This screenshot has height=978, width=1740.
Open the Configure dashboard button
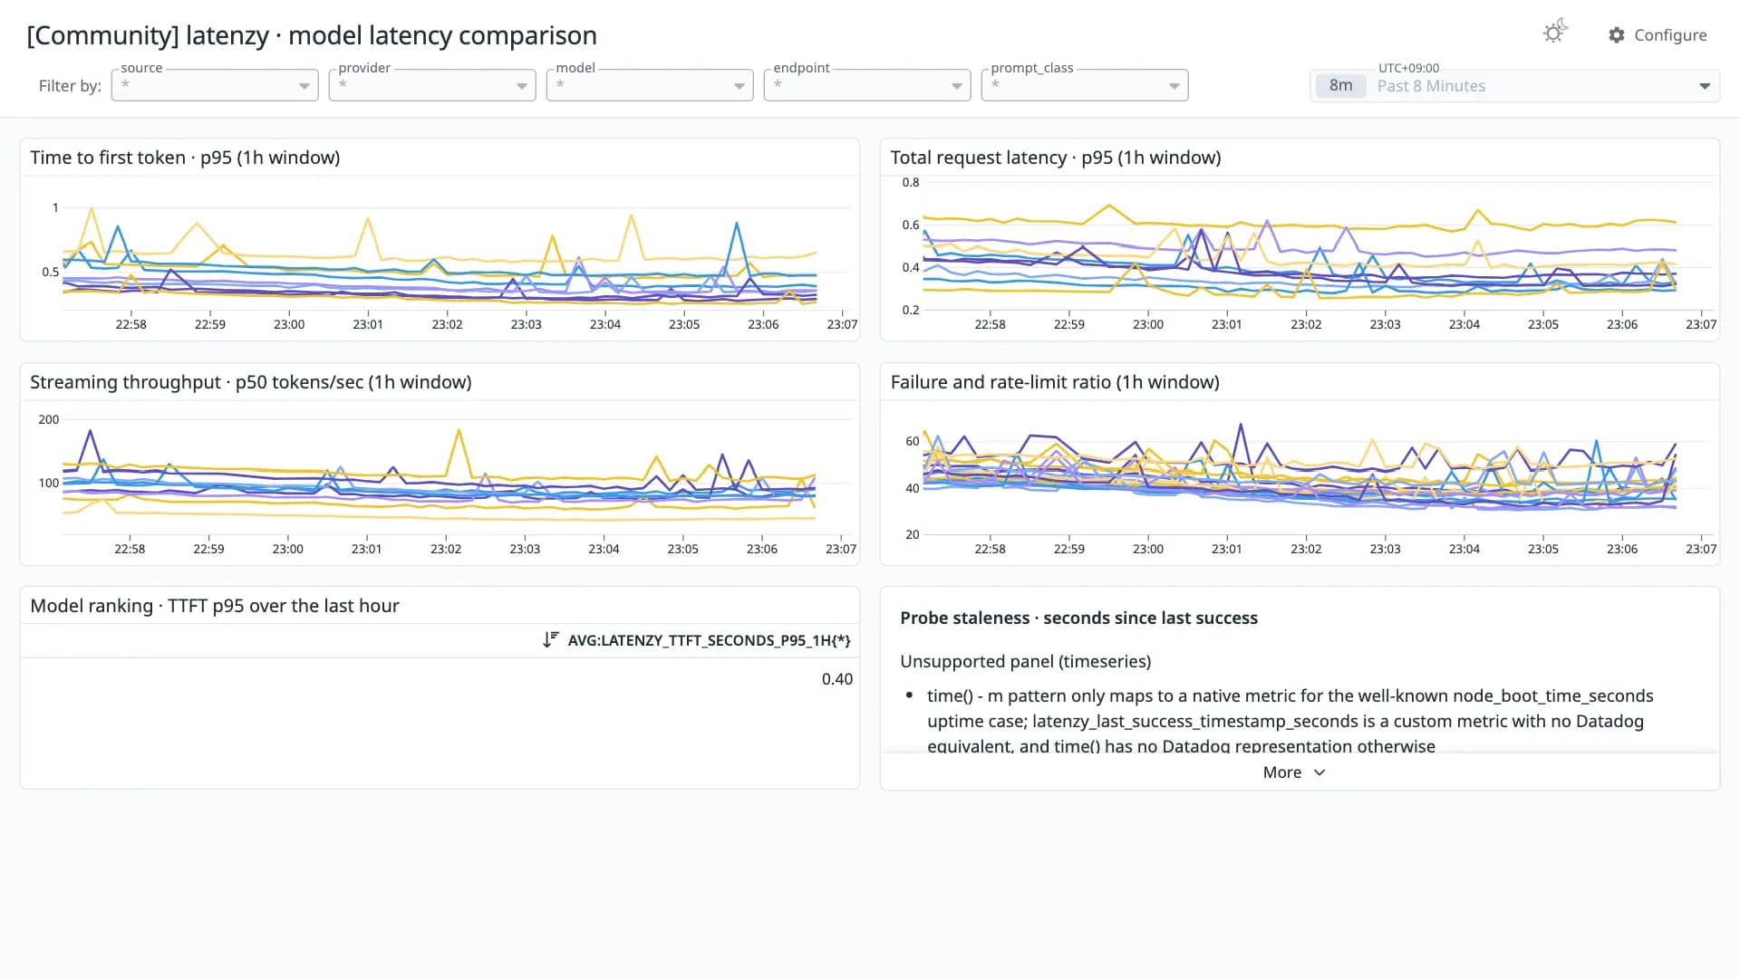pos(1658,34)
